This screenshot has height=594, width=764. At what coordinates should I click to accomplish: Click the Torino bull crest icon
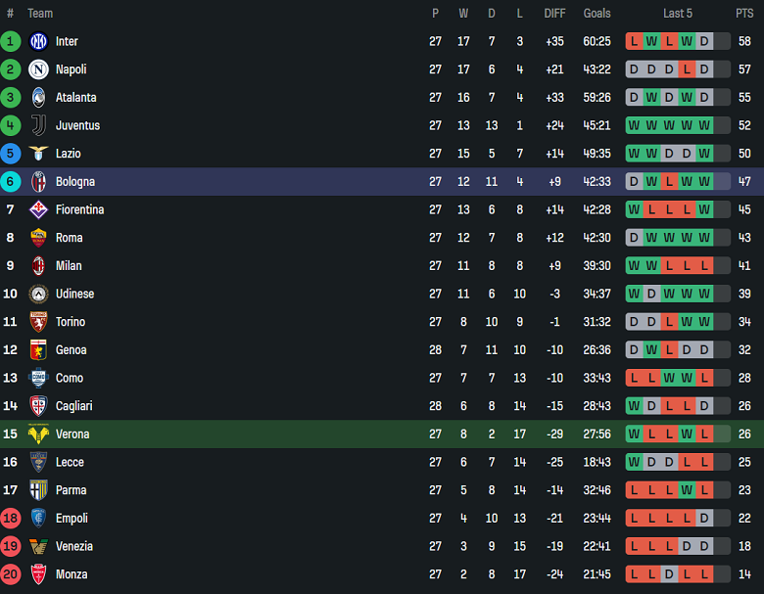point(38,322)
